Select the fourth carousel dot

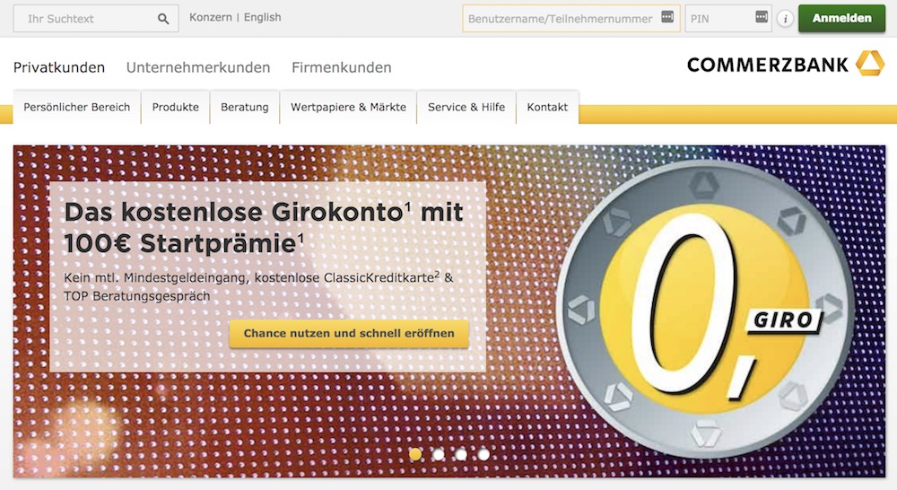click(x=484, y=454)
